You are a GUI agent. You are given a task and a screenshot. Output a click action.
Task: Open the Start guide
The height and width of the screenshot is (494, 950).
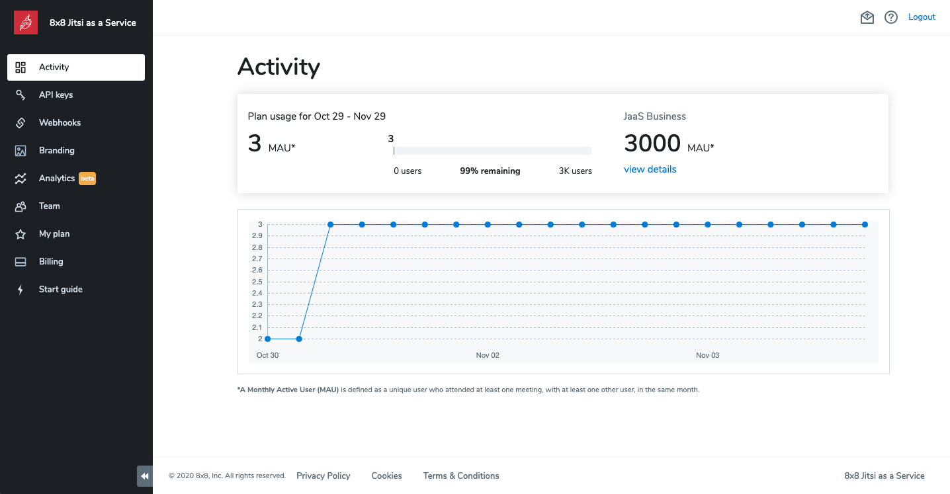(76, 290)
